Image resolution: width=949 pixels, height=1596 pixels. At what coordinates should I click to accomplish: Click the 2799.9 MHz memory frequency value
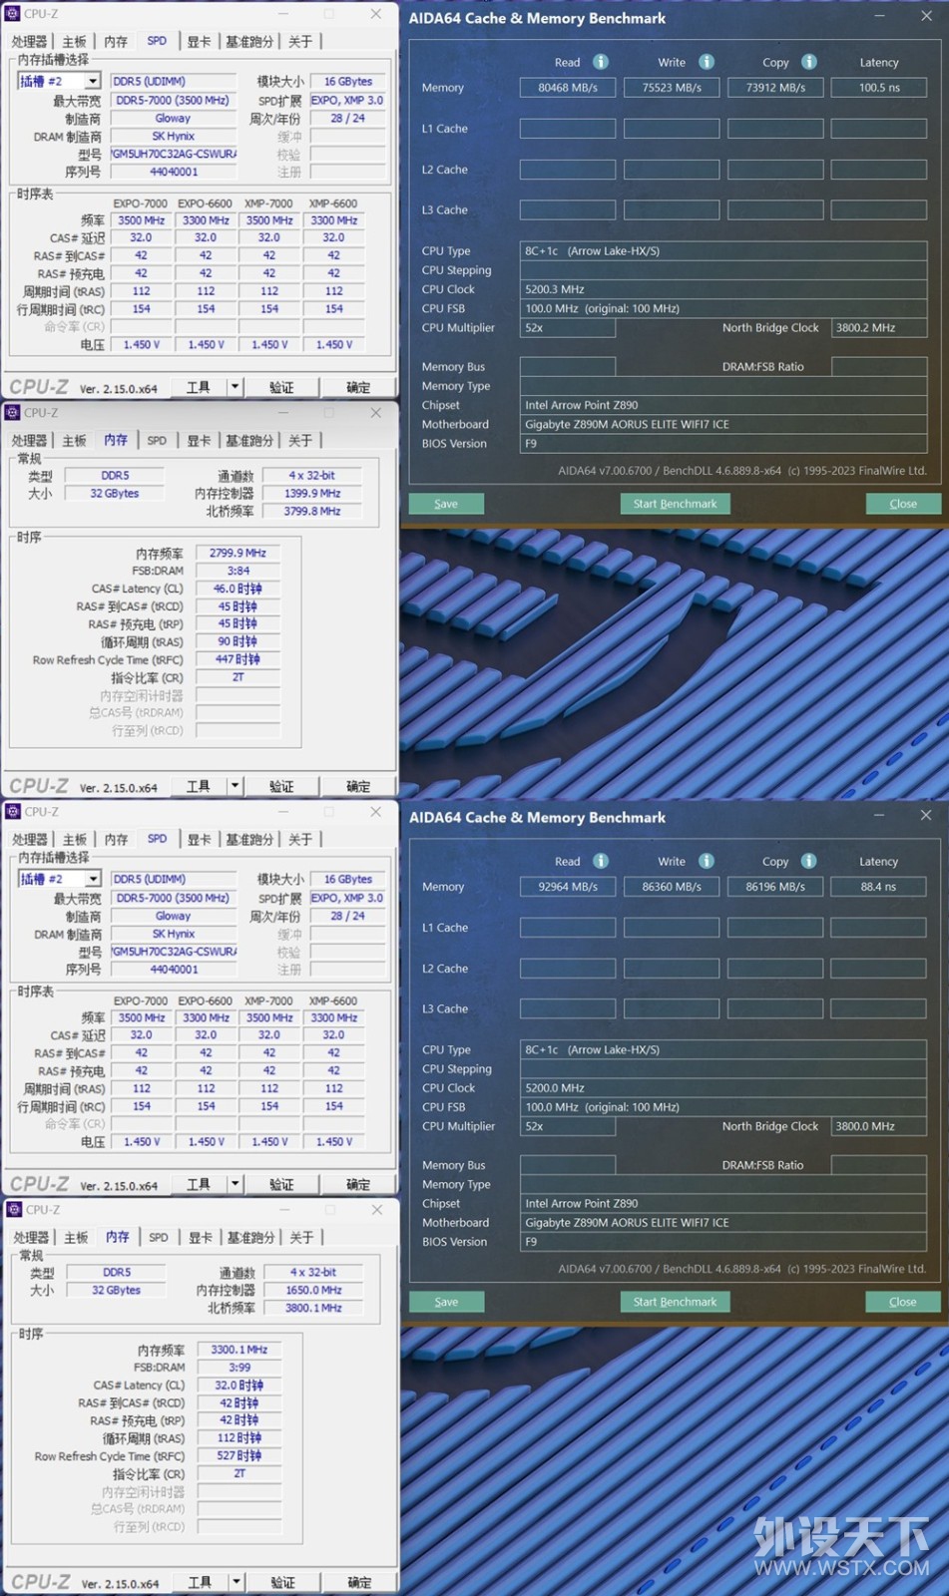237,553
